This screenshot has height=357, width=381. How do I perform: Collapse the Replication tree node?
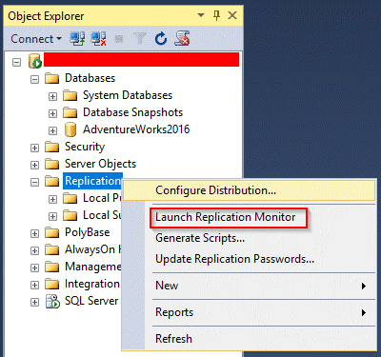click(34, 182)
